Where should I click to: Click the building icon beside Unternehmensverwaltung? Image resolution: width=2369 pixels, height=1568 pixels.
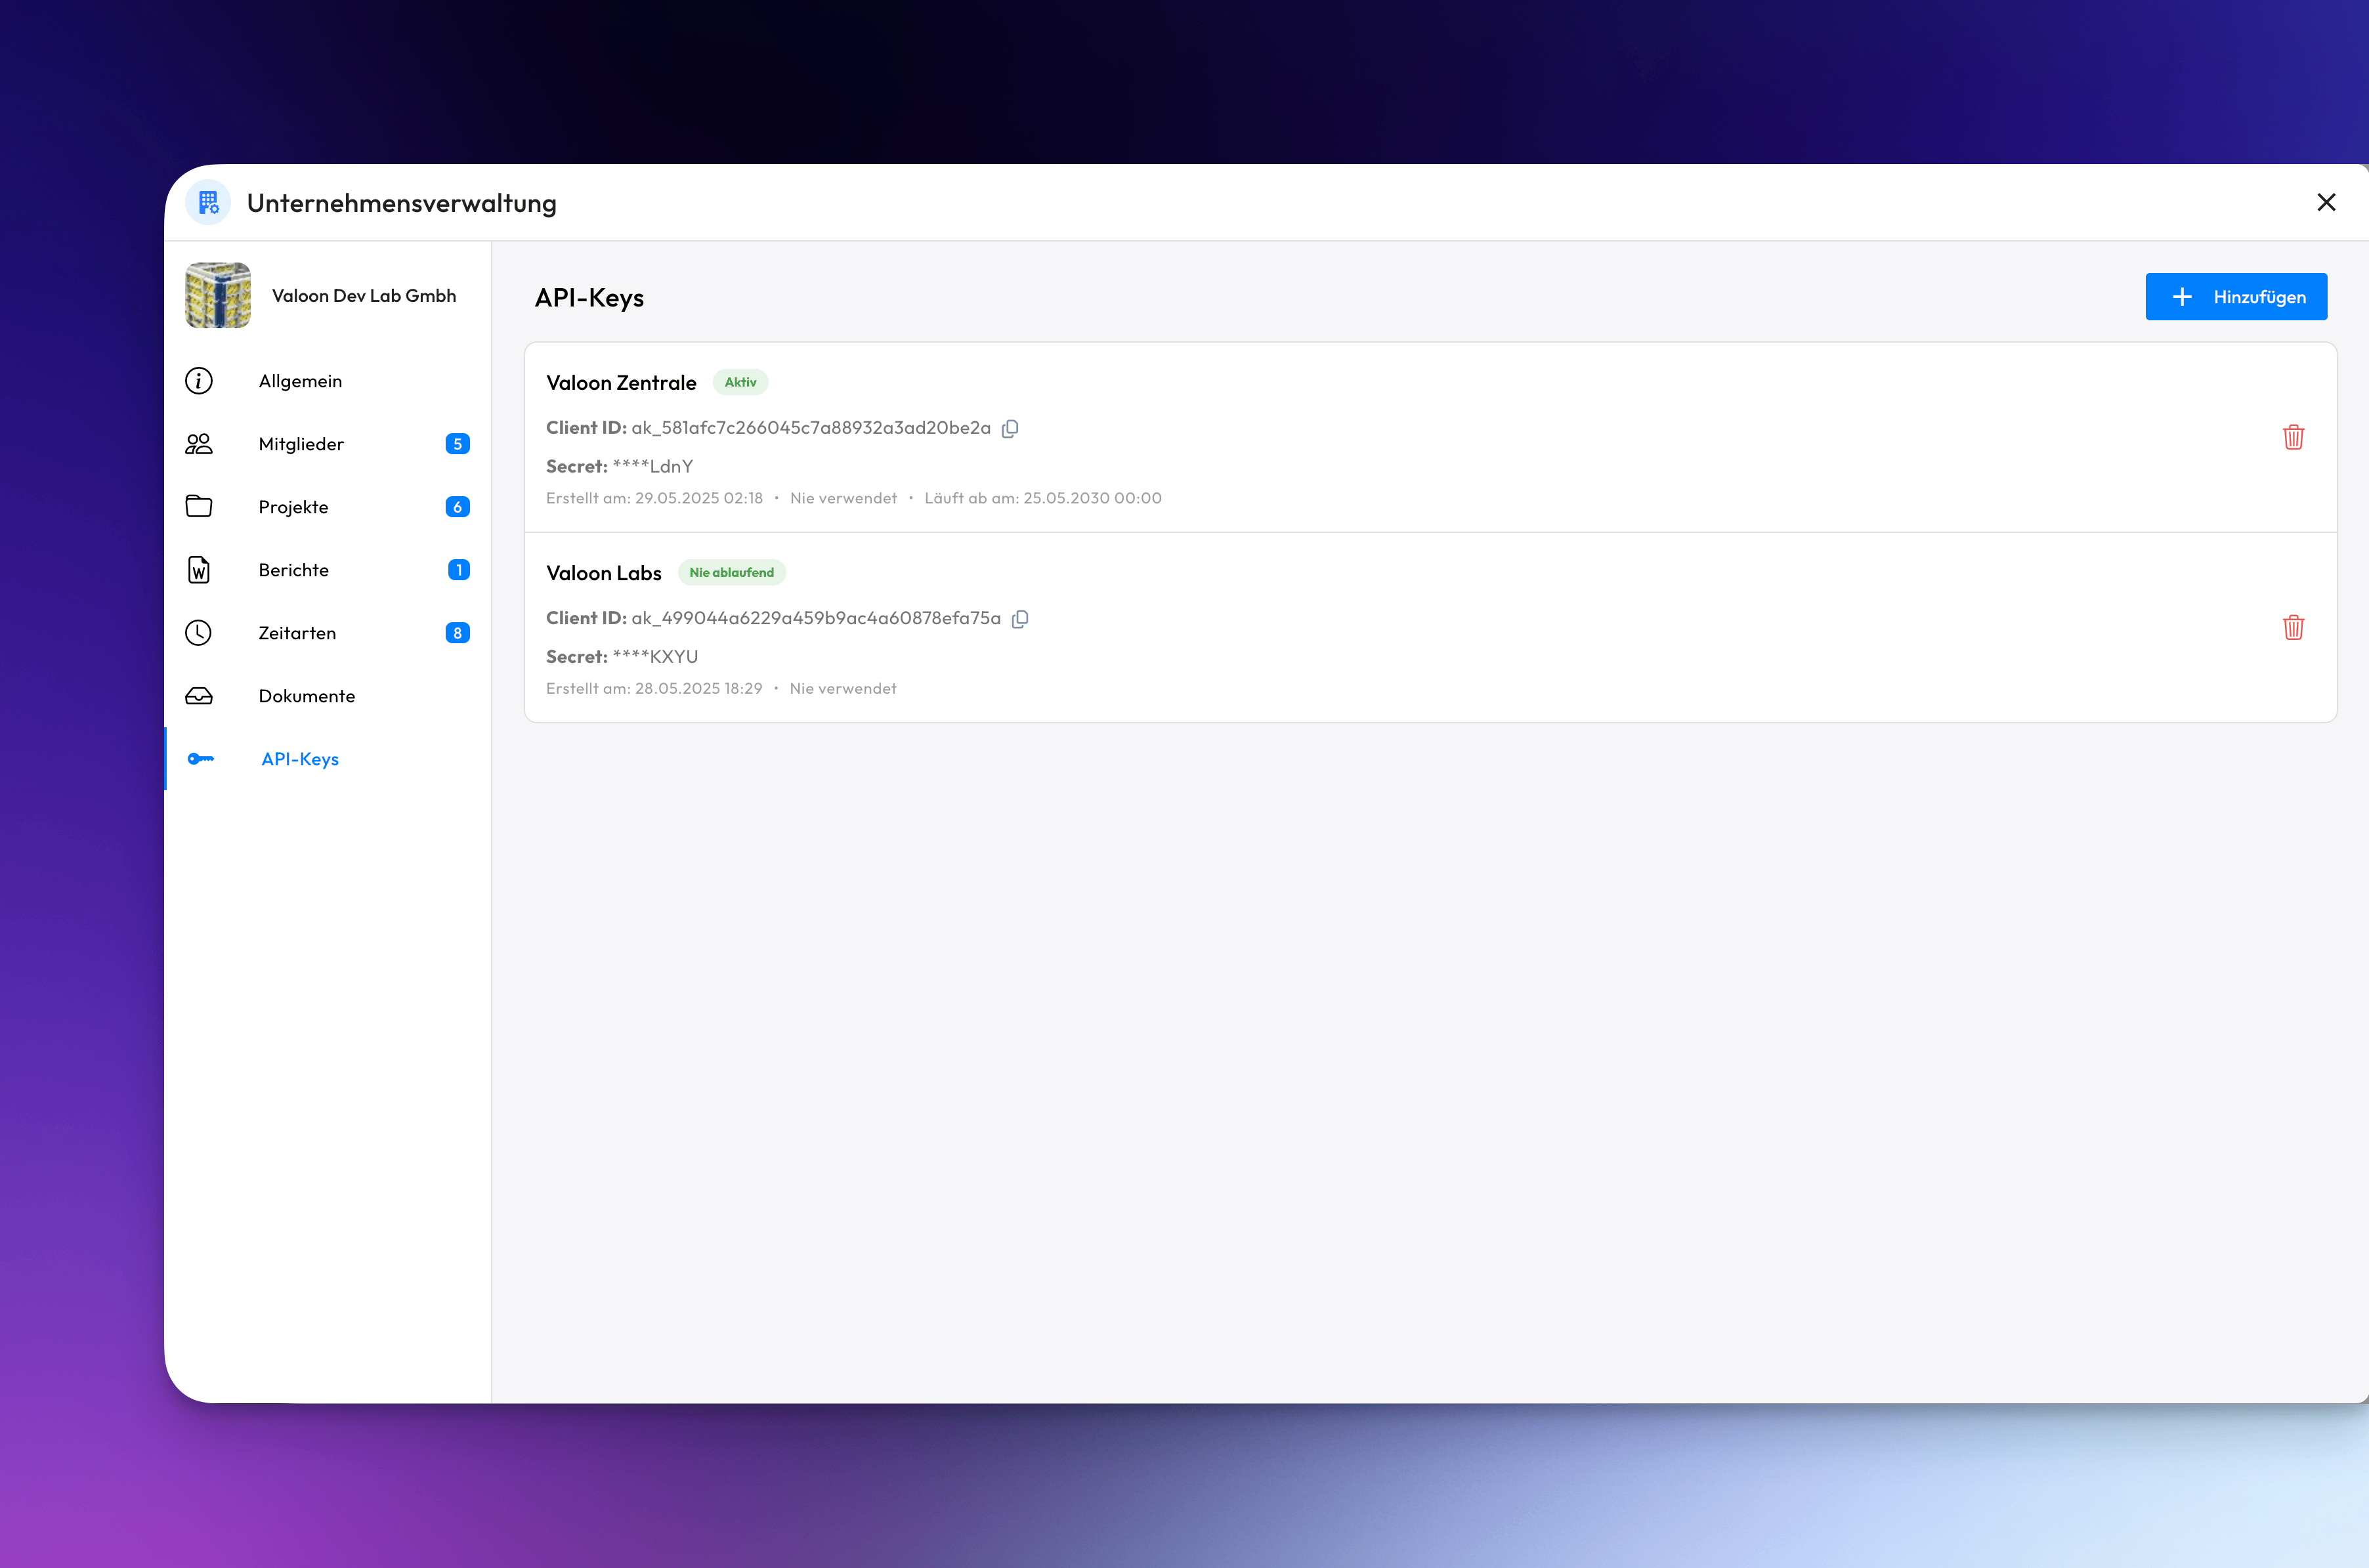coord(208,202)
